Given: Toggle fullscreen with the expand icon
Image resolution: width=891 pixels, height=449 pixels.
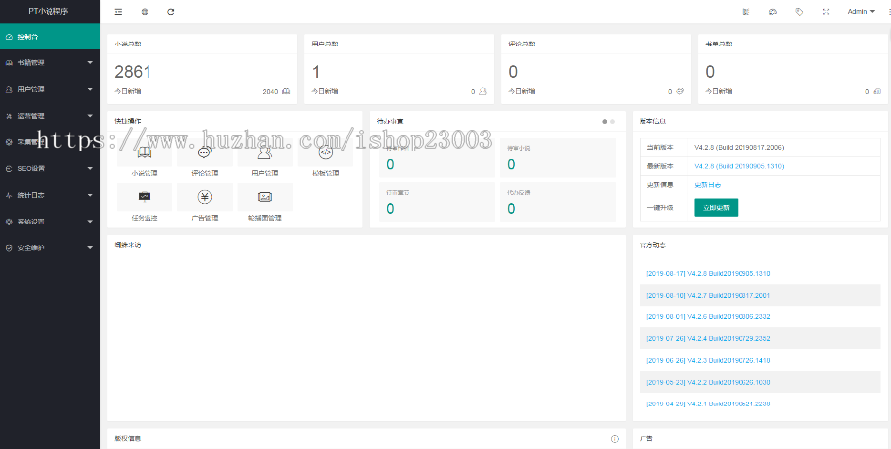Looking at the screenshot, I should pyautogui.click(x=826, y=11).
